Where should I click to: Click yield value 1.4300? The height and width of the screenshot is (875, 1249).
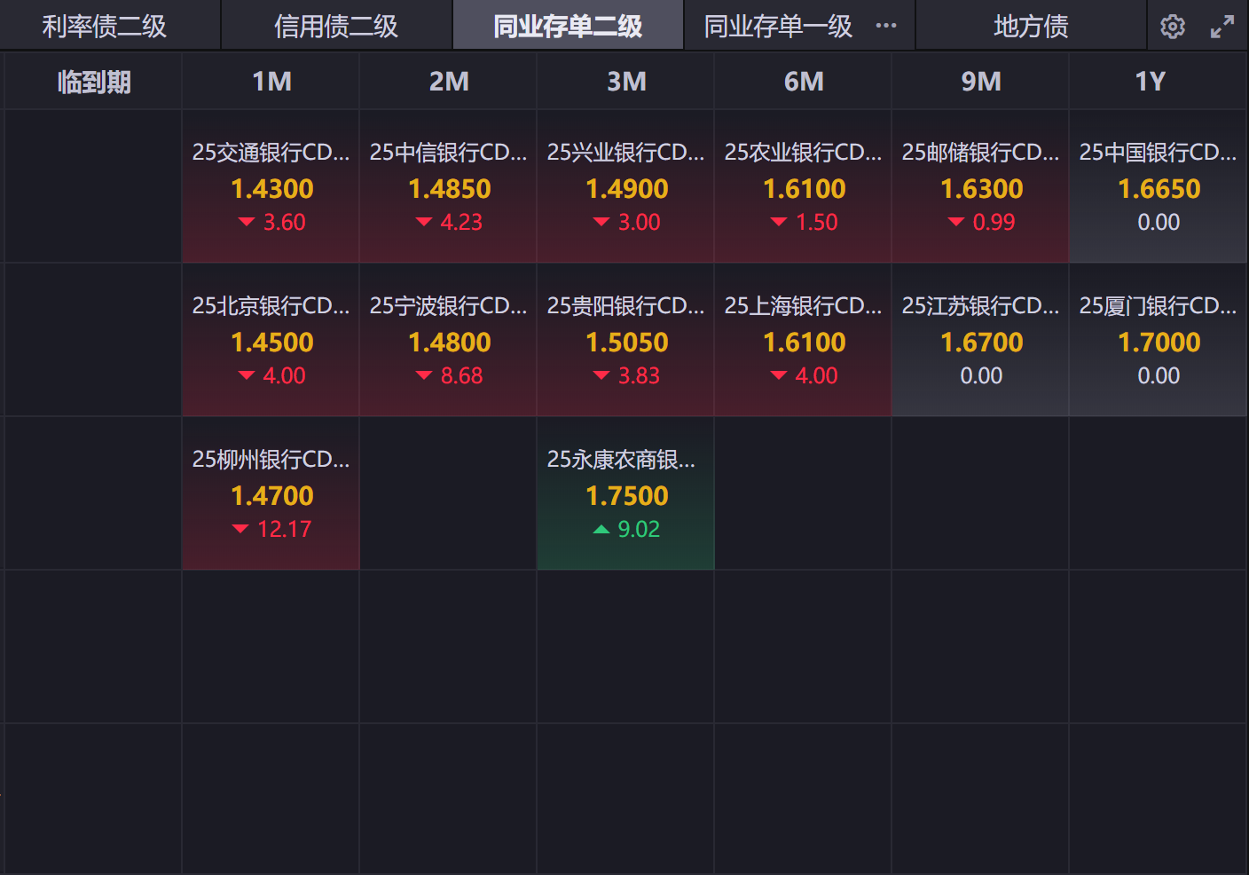tap(272, 189)
